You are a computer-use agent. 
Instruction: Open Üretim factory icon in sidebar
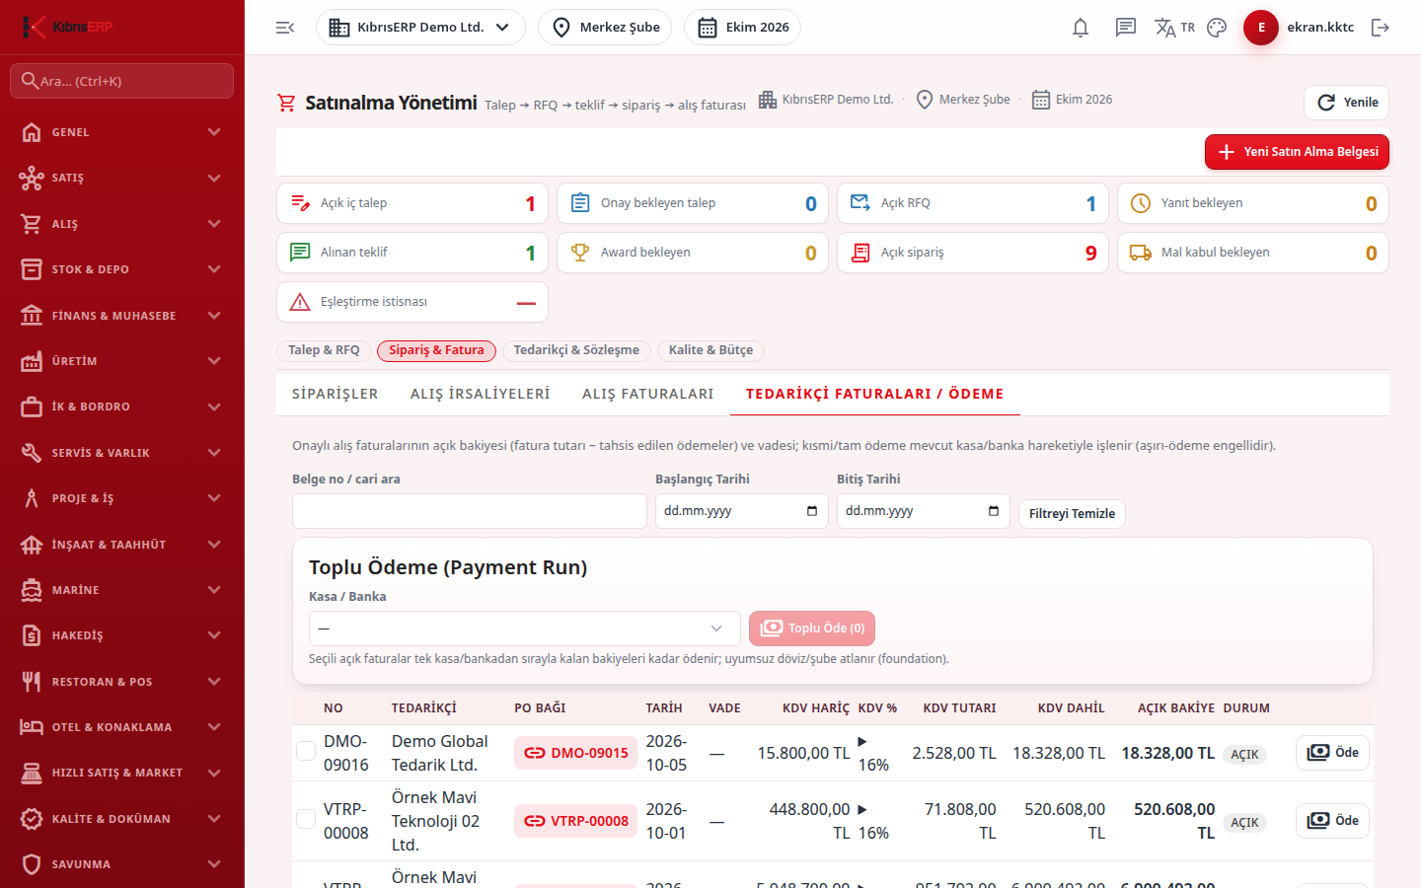coord(32,361)
